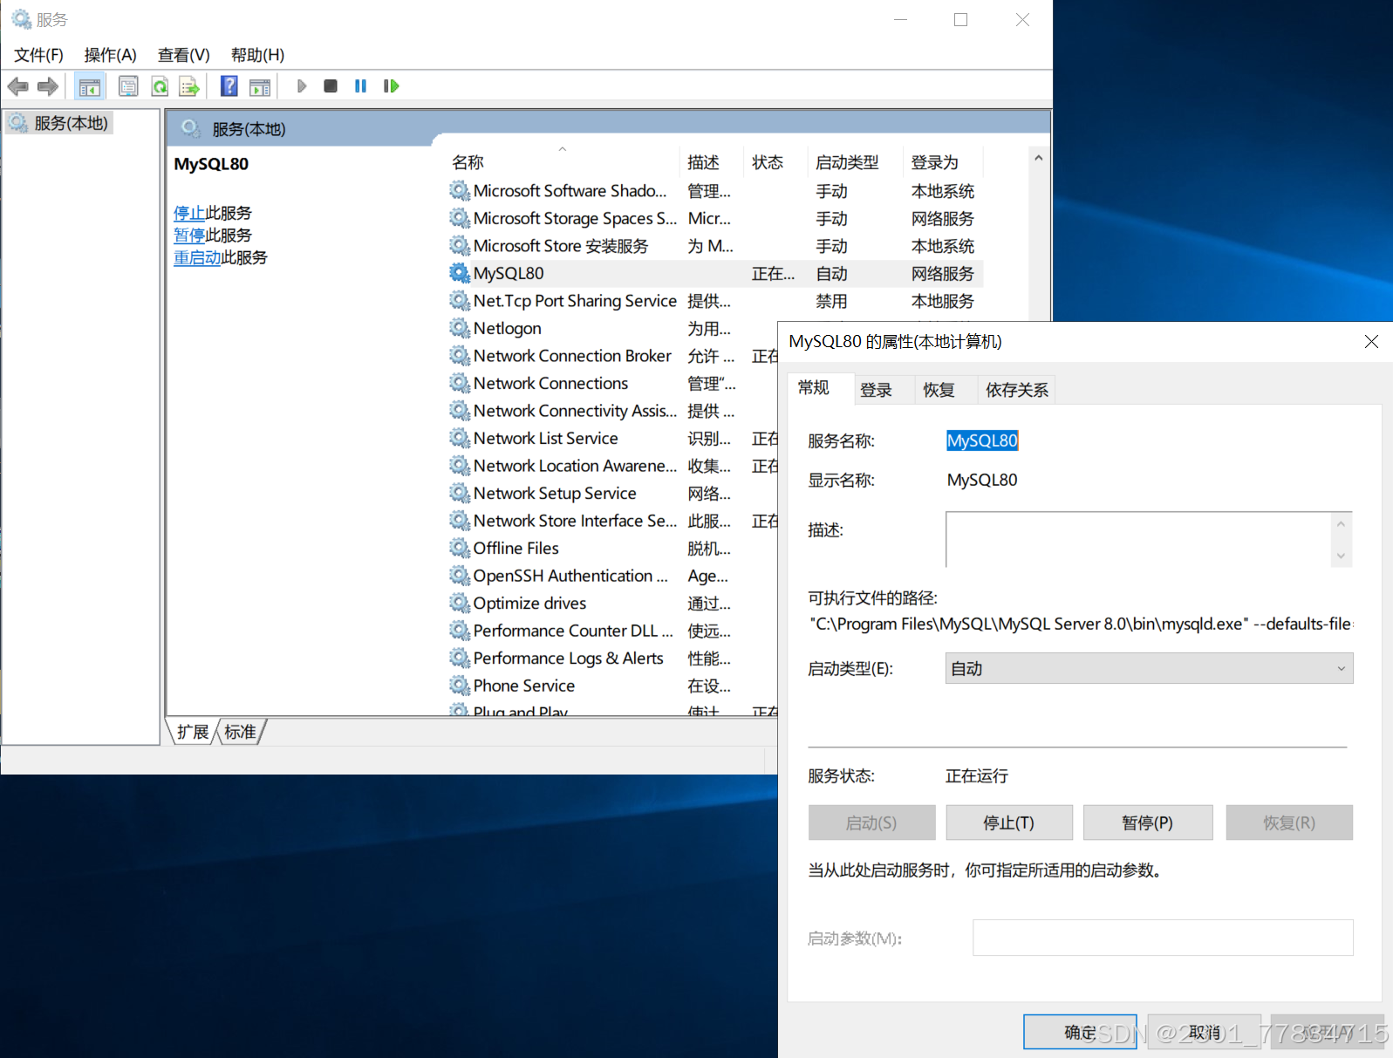Click gear icon beside Network Setup Service
The width and height of the screenshot is (1393, 1058).
460,493
